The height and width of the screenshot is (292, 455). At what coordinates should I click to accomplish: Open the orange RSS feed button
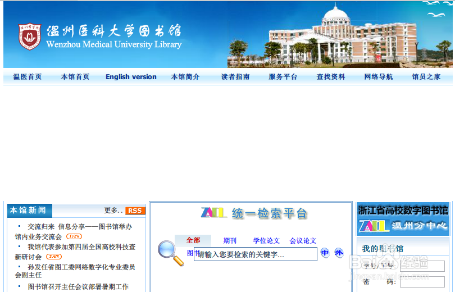135,211
